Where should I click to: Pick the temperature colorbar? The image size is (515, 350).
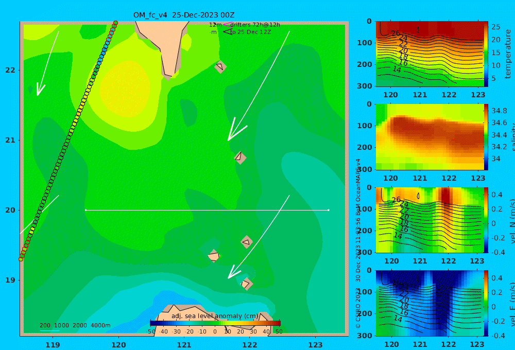486,54
